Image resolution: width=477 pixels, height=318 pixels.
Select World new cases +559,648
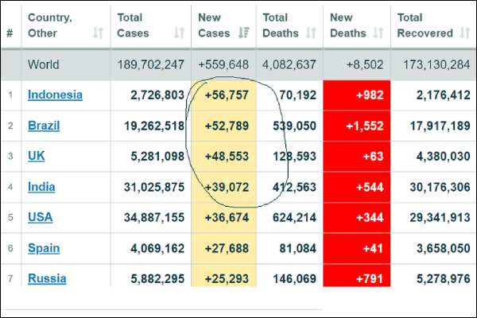coord(223,64)
